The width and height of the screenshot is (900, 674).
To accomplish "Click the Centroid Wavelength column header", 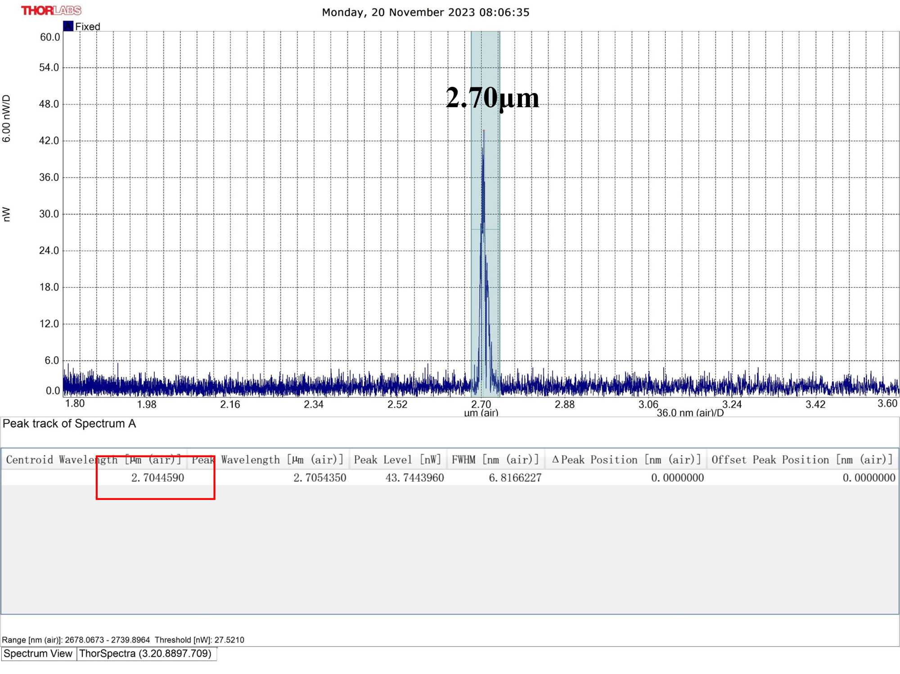I will 93,460.
